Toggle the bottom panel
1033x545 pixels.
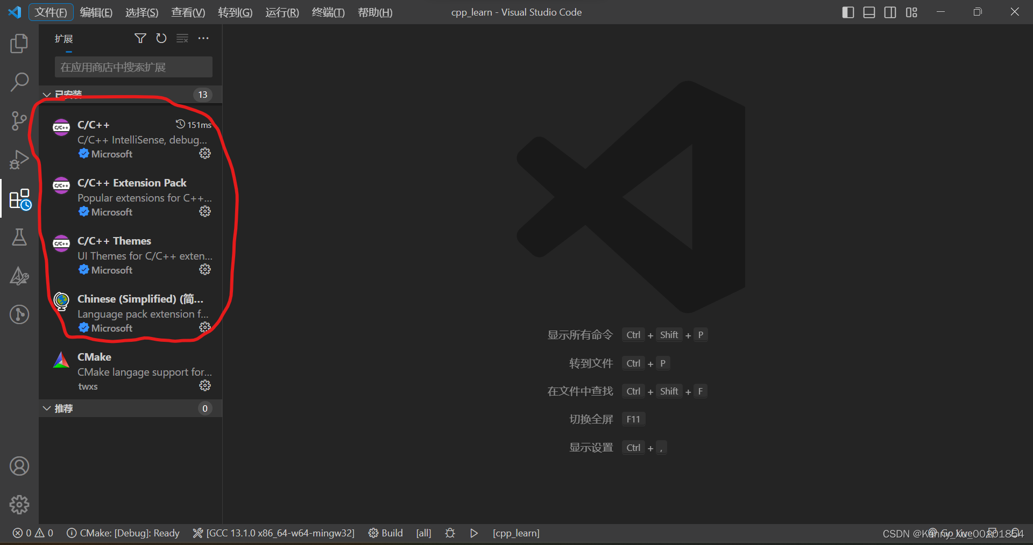tap(869, 12)
